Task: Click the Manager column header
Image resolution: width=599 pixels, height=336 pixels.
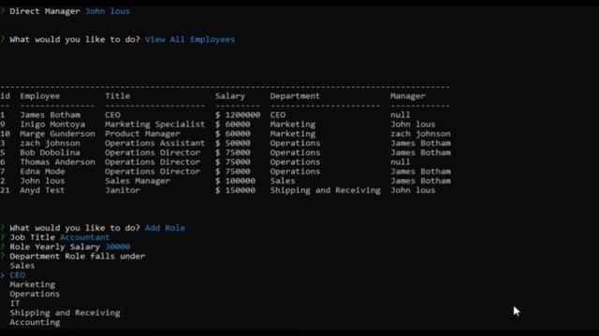Action: pyautogui.click(x=408, y=96)
